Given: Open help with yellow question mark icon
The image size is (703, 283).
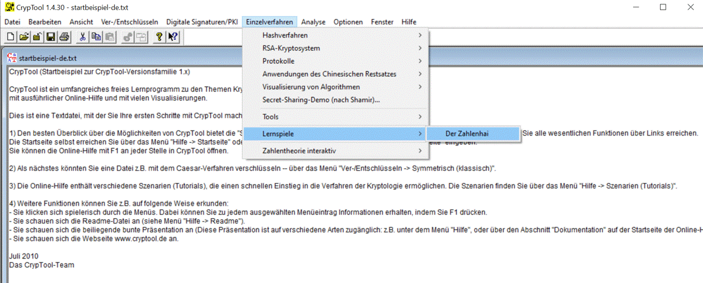Looking at the screenshot, I should [159, 37].
